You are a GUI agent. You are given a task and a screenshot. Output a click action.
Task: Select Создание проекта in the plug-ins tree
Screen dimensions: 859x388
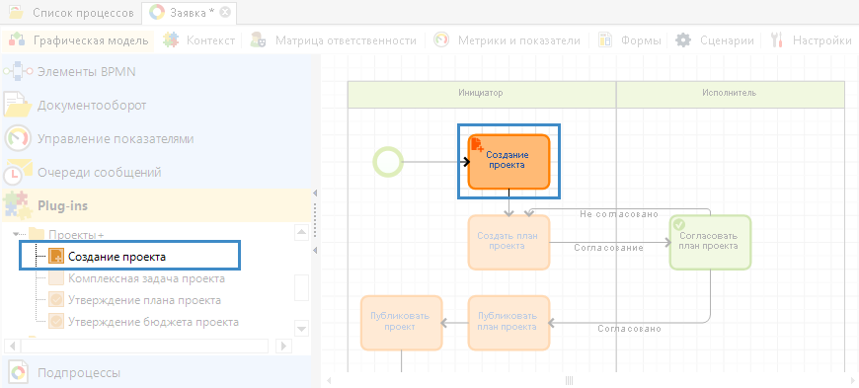click(117, 257)
